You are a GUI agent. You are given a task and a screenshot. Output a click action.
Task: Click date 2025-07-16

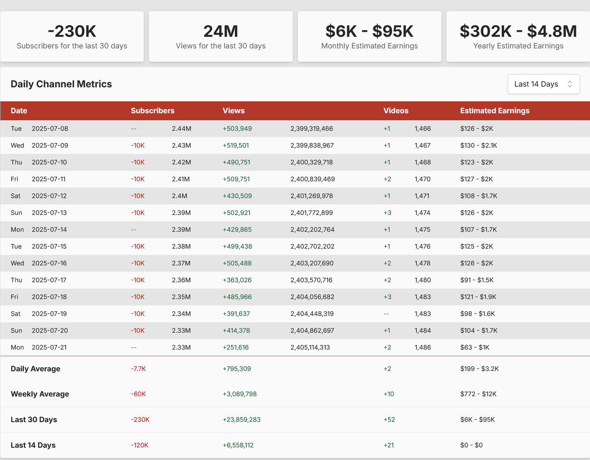pos(49,263)
